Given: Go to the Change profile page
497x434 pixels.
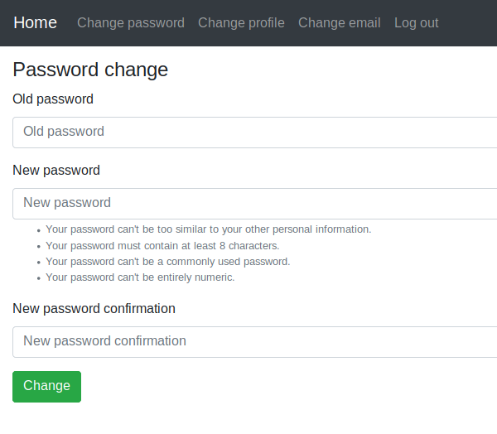Looking at the screenshot, I should tap(241, 23).
